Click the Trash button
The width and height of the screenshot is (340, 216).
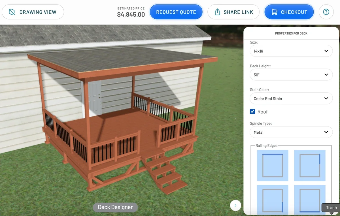coord(331,208)
